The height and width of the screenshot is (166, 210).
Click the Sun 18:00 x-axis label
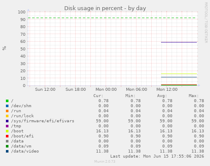(x=76, y=90)
